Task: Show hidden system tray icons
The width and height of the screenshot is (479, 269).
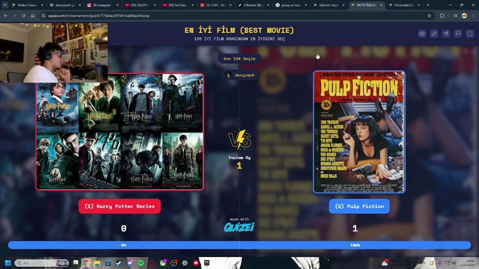Action: (x=424, y=263)
